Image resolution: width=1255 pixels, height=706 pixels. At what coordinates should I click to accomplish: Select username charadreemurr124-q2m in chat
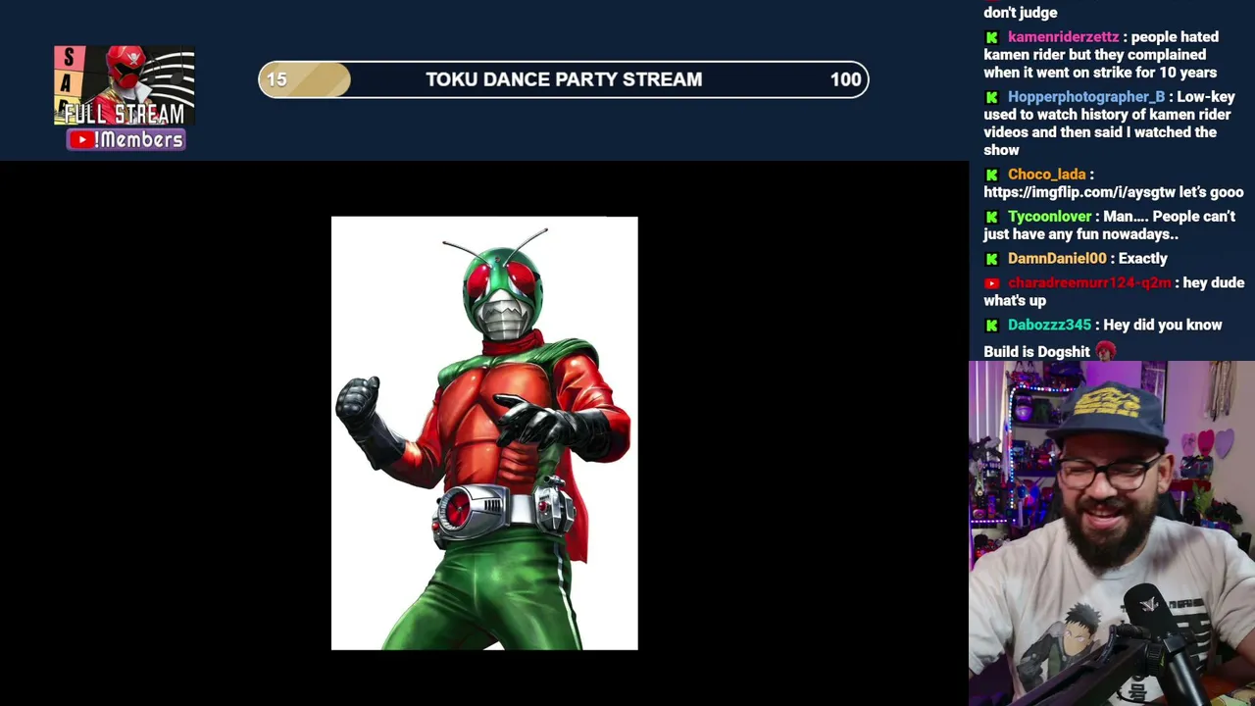1089,283
